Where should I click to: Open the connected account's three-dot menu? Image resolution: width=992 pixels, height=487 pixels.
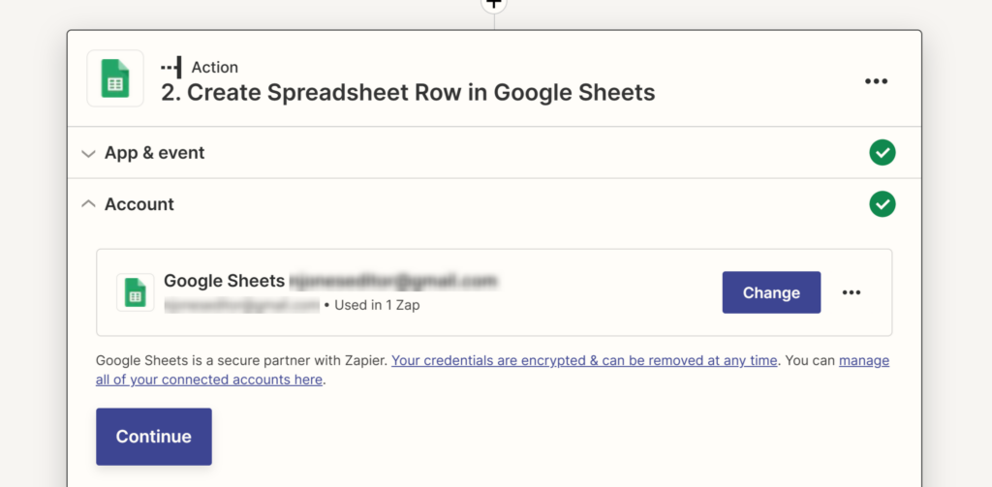tap(852, 292)
